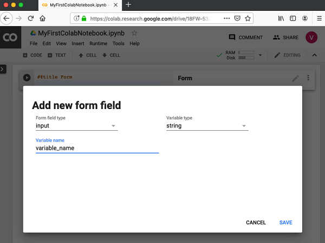Open the RAM Disk dropdown arrow
Viewport: 325px width, 243px height.
pyautogui.click(x=260, y=55)
